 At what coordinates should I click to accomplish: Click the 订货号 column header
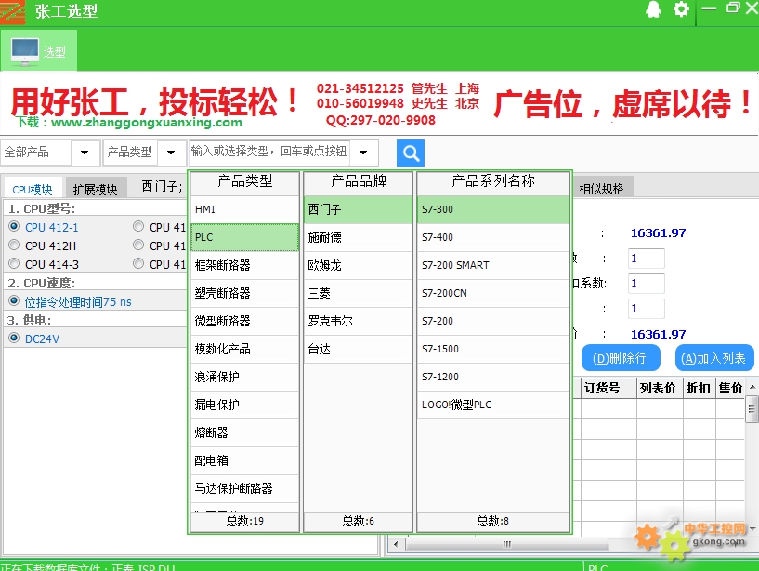(x=609, y=388)
